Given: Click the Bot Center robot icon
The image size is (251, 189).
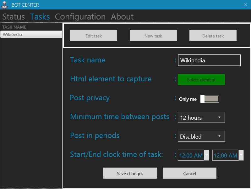Looking at the screenshot, I should pyautogui.click(x=4, y=5).
